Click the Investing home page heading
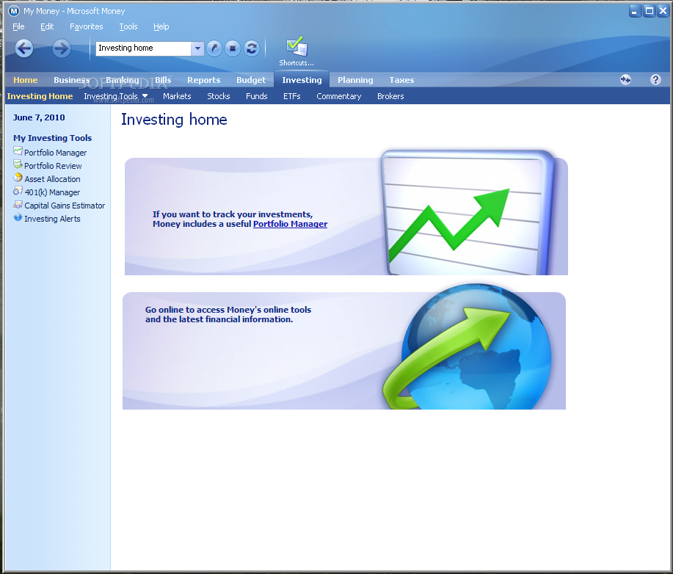 [x=174, y=120]
